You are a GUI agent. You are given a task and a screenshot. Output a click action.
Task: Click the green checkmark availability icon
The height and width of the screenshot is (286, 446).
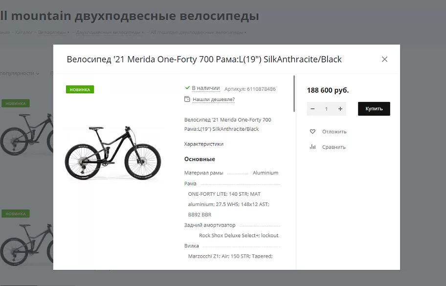tap(187, 88)
